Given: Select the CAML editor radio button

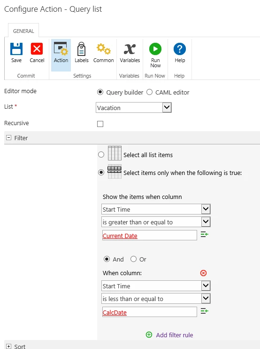Looking at the screenshot, I should click(x=149, y=92).
